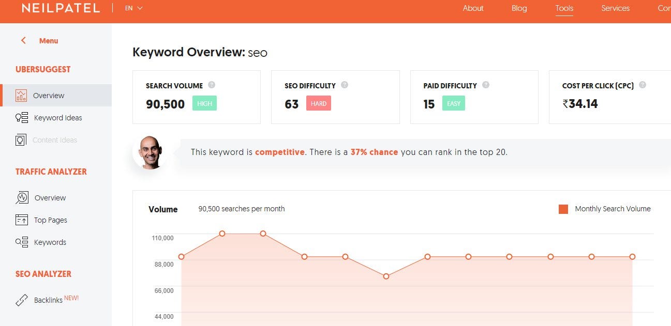671x326 pixels.
Task: Click help icon next to Paid Difficulty
Action: click(485, 85)
